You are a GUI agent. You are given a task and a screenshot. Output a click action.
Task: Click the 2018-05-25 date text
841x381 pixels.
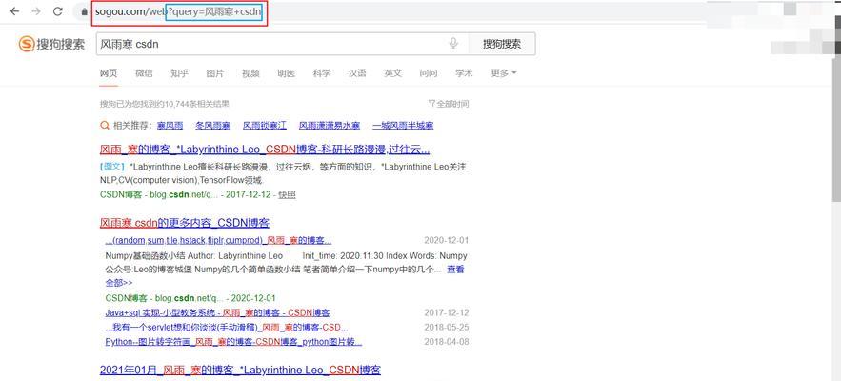click(x=447, y=328)
